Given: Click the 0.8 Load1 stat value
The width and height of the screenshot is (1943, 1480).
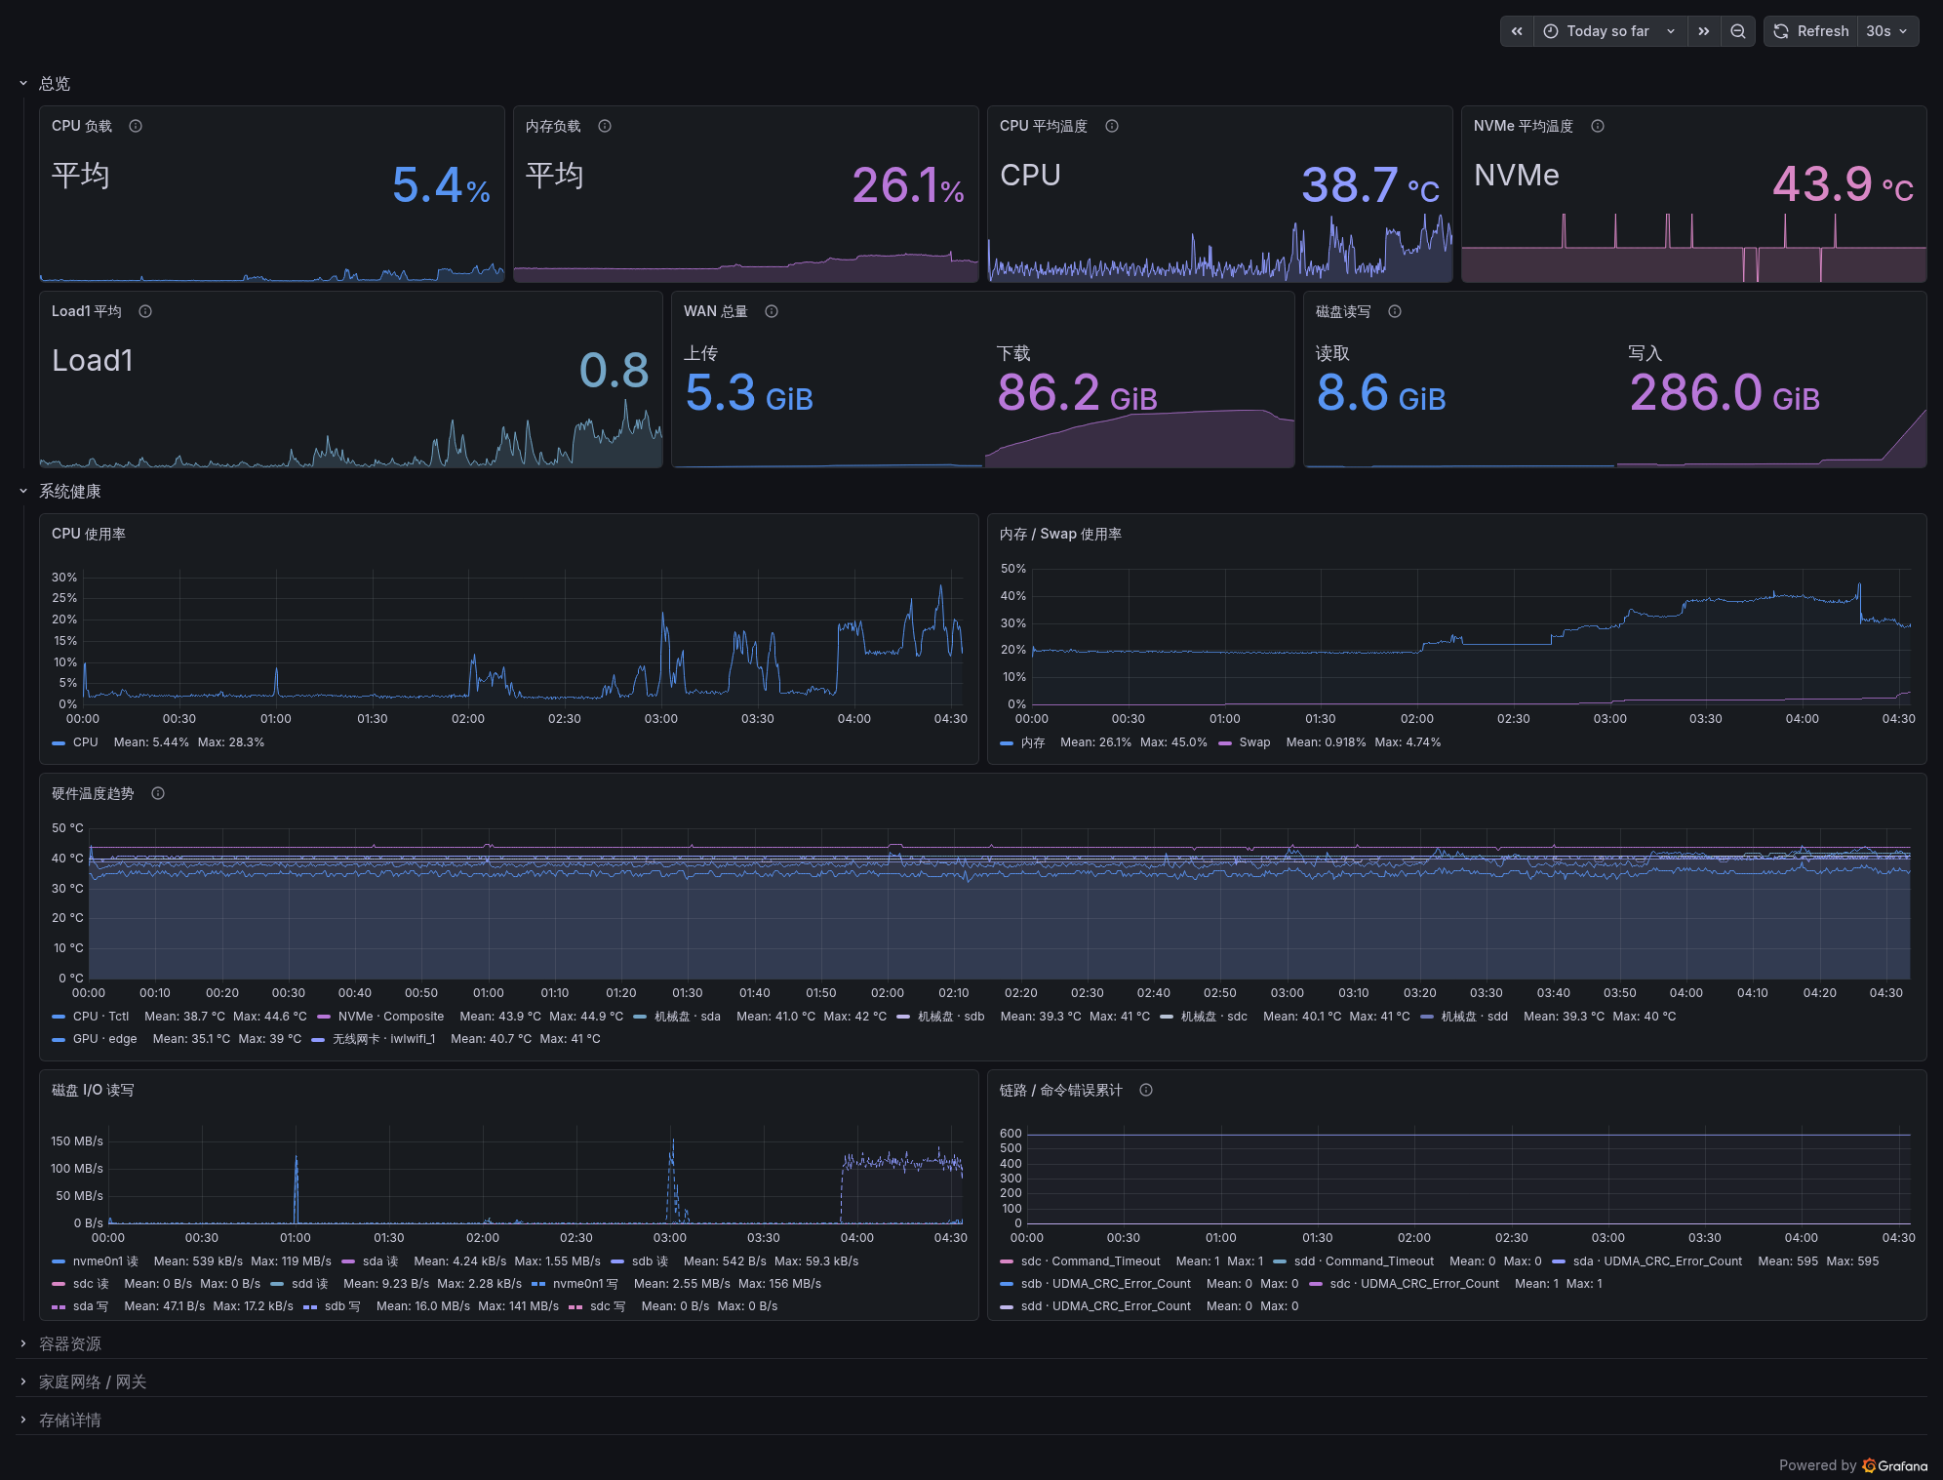Looking at the screenshot, I should [x=614, y=371].
